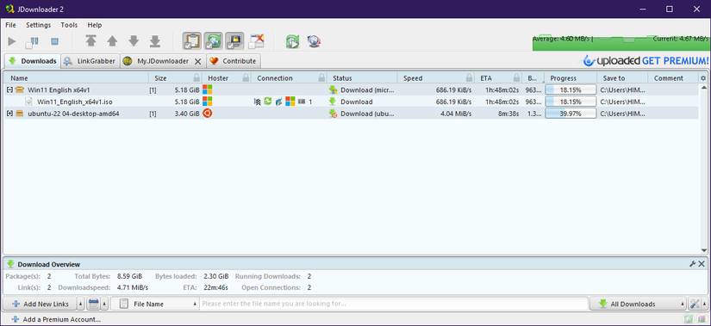Click the Save to column header
The width and height of the screenshot is (711, 326).
(622, 78)
